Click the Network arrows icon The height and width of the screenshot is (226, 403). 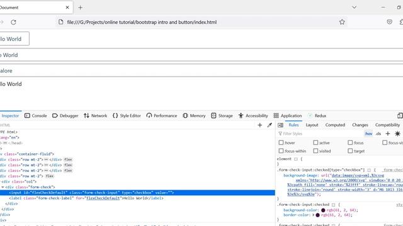pos(86,116)
